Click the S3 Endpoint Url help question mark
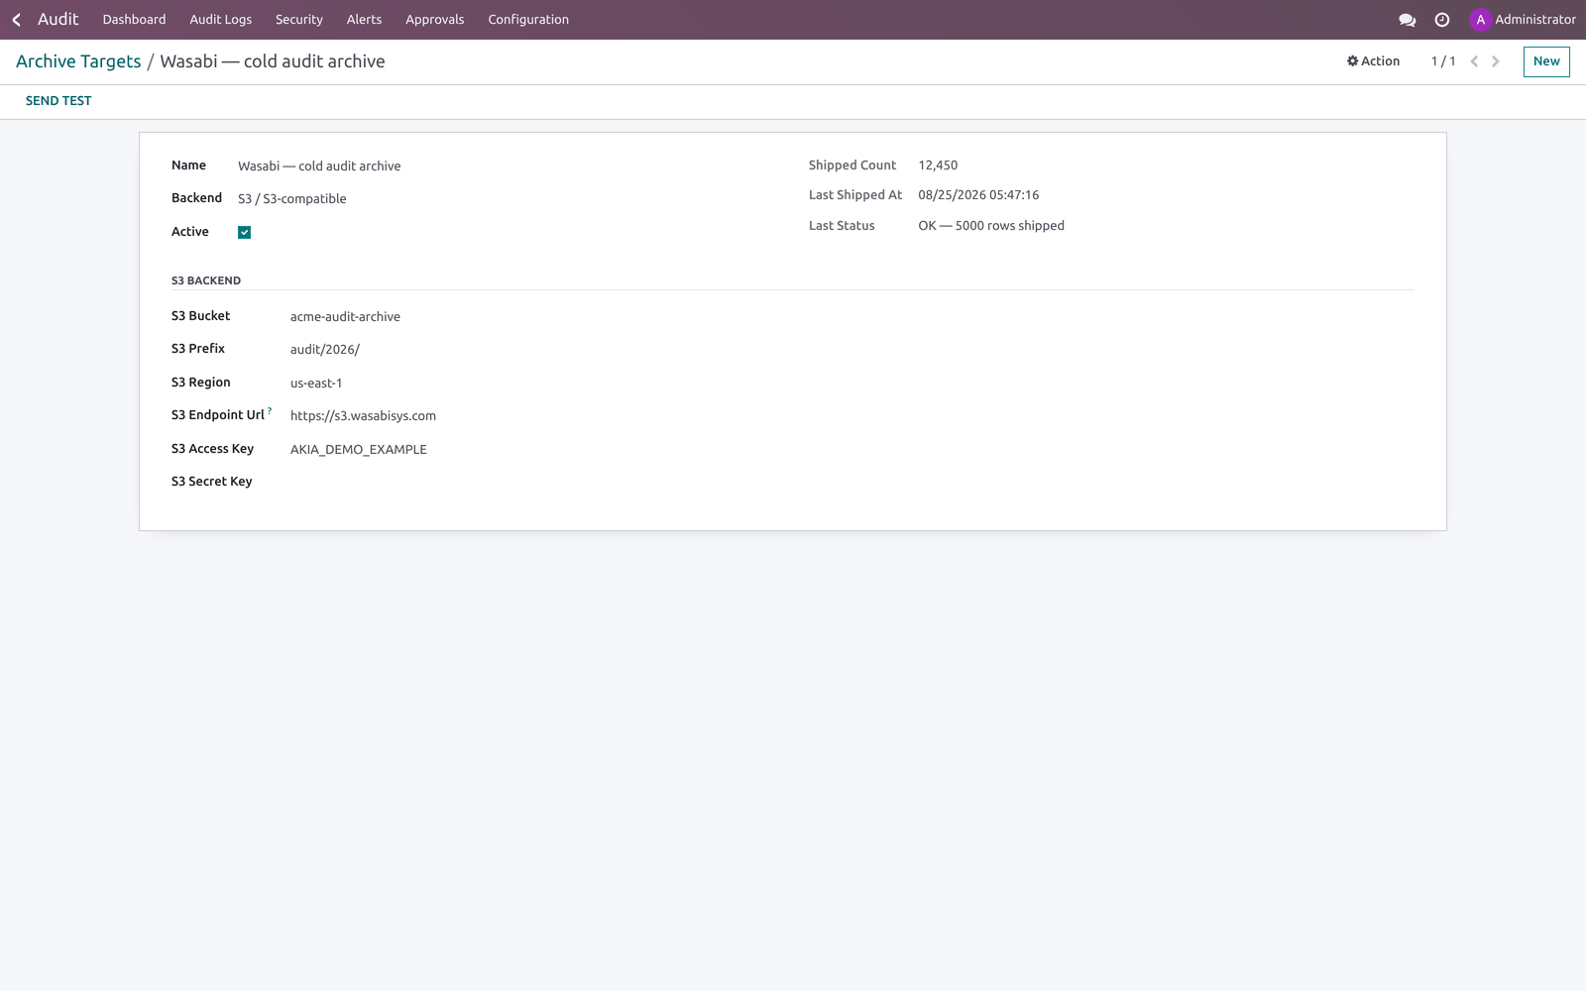The width and height of the screenshot is (1586, 991). coord(270,410)
